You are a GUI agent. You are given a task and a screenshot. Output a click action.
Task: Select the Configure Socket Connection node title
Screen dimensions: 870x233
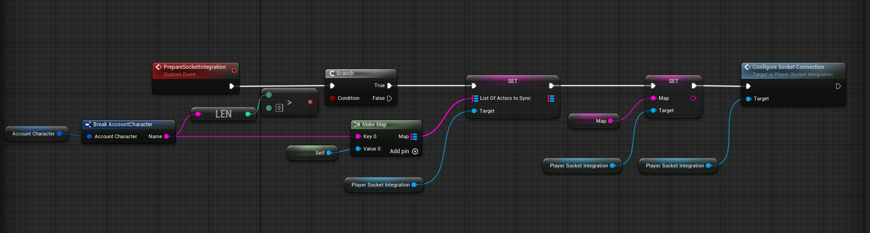coord(788,67)
